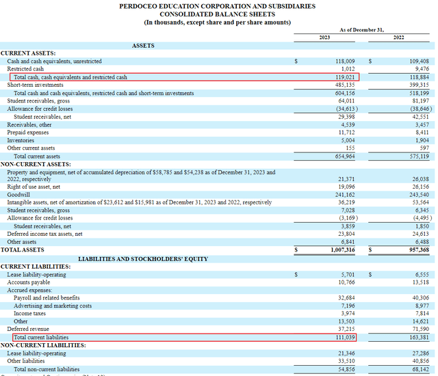Image resolution: width=438 pixels, height=376 pixels.
Task: Select the CURRENT ASSETS: heading
Action: coord(28,53)
